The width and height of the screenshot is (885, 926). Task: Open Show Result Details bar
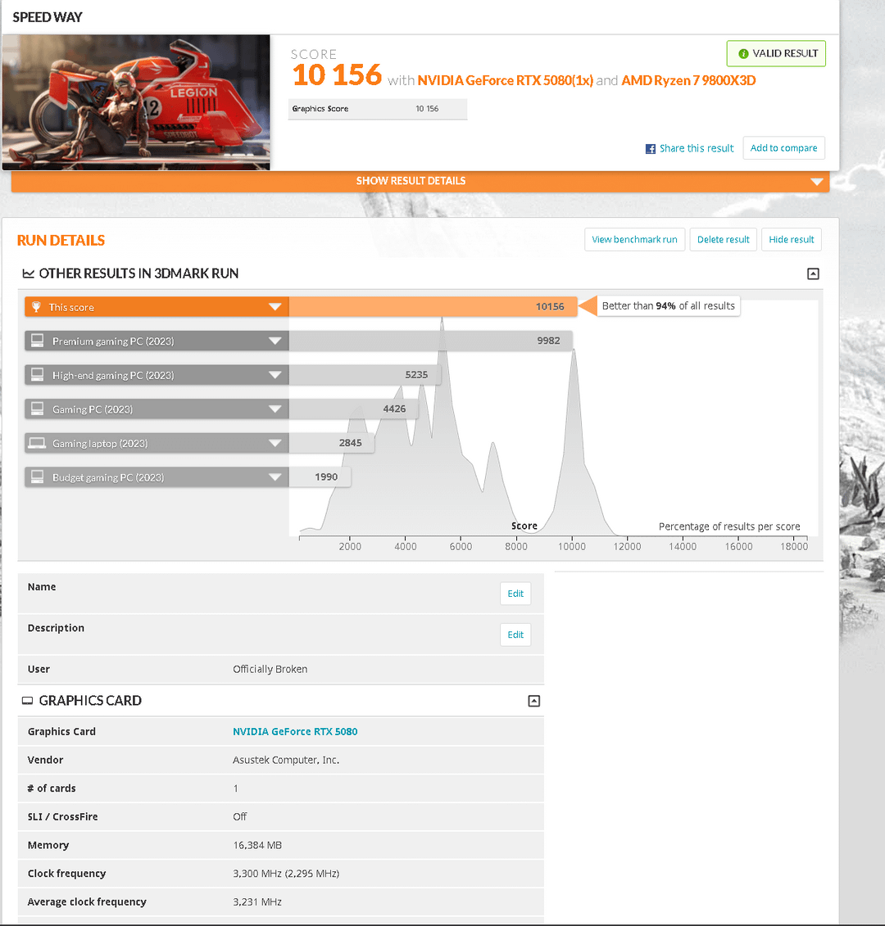420,181
